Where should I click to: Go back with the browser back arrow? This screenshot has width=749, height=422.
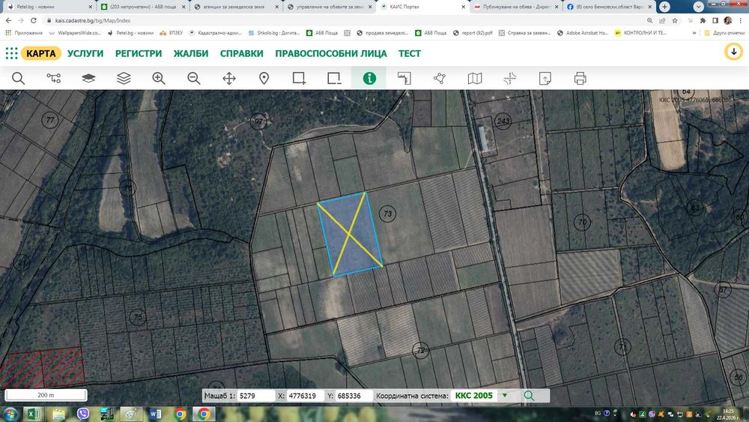[8, 20]
